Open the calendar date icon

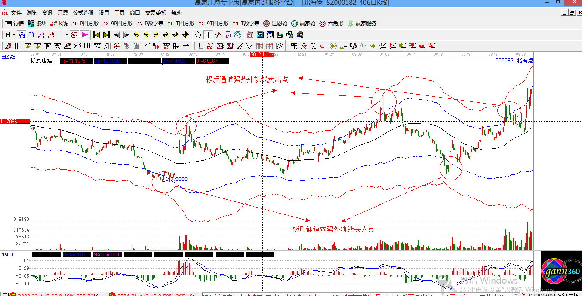250,35
